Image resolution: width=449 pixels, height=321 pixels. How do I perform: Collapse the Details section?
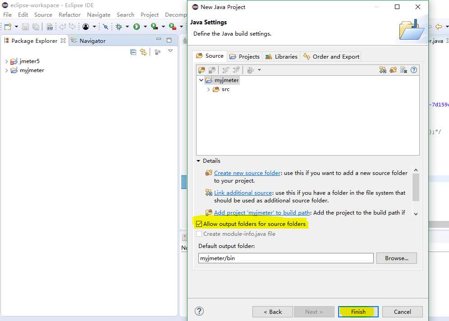(198, 161)
